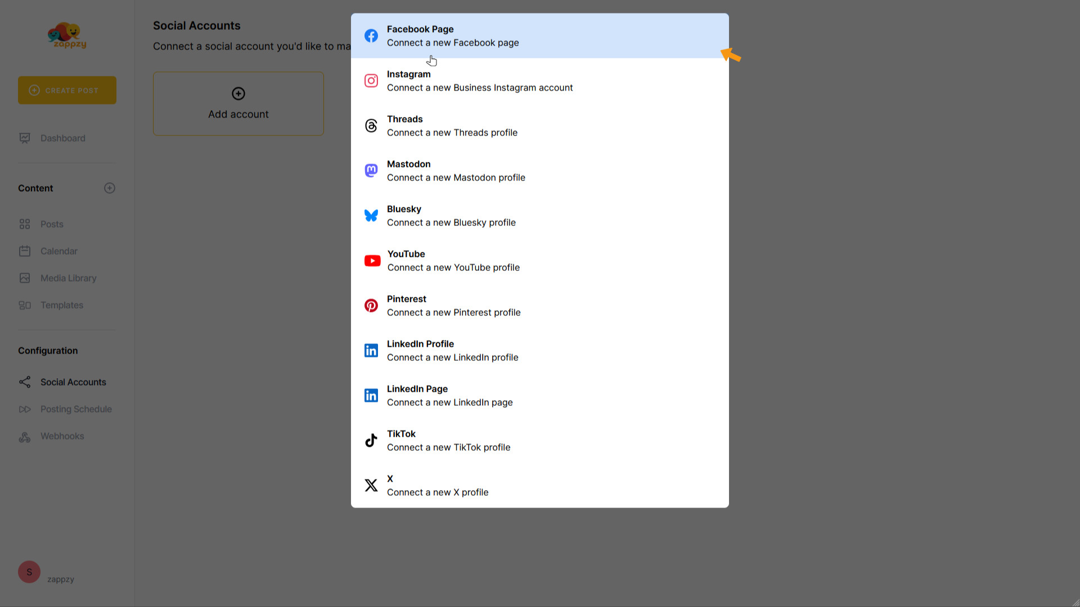Open Posting Schedule settings

(x=76, y=409)
